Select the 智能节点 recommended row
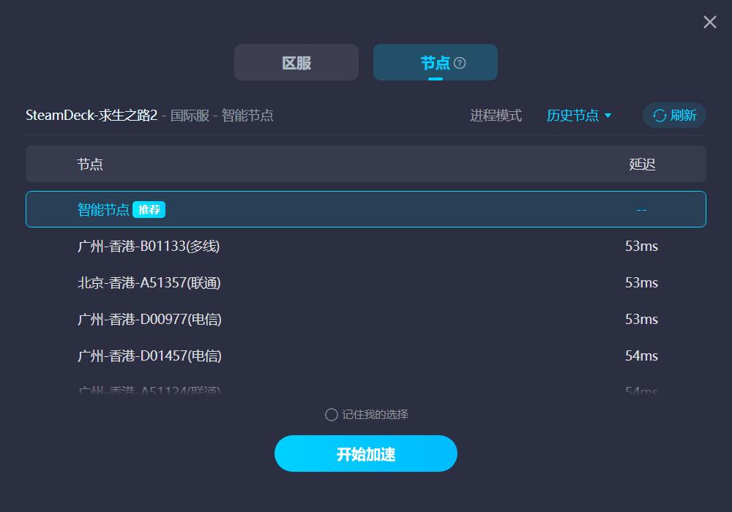 [365, 209]
